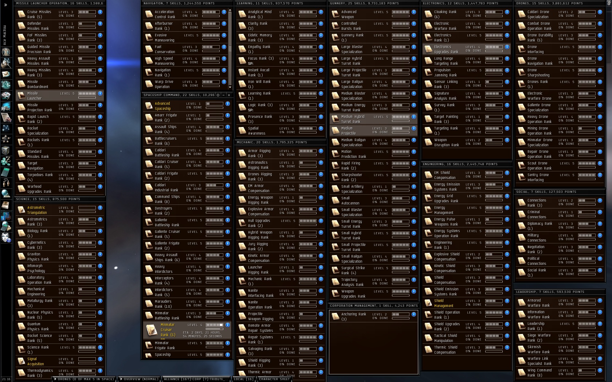The image size is (612, 382).
Task: Click the Signal Acquisition skill book icon
Action: (21, 361)
